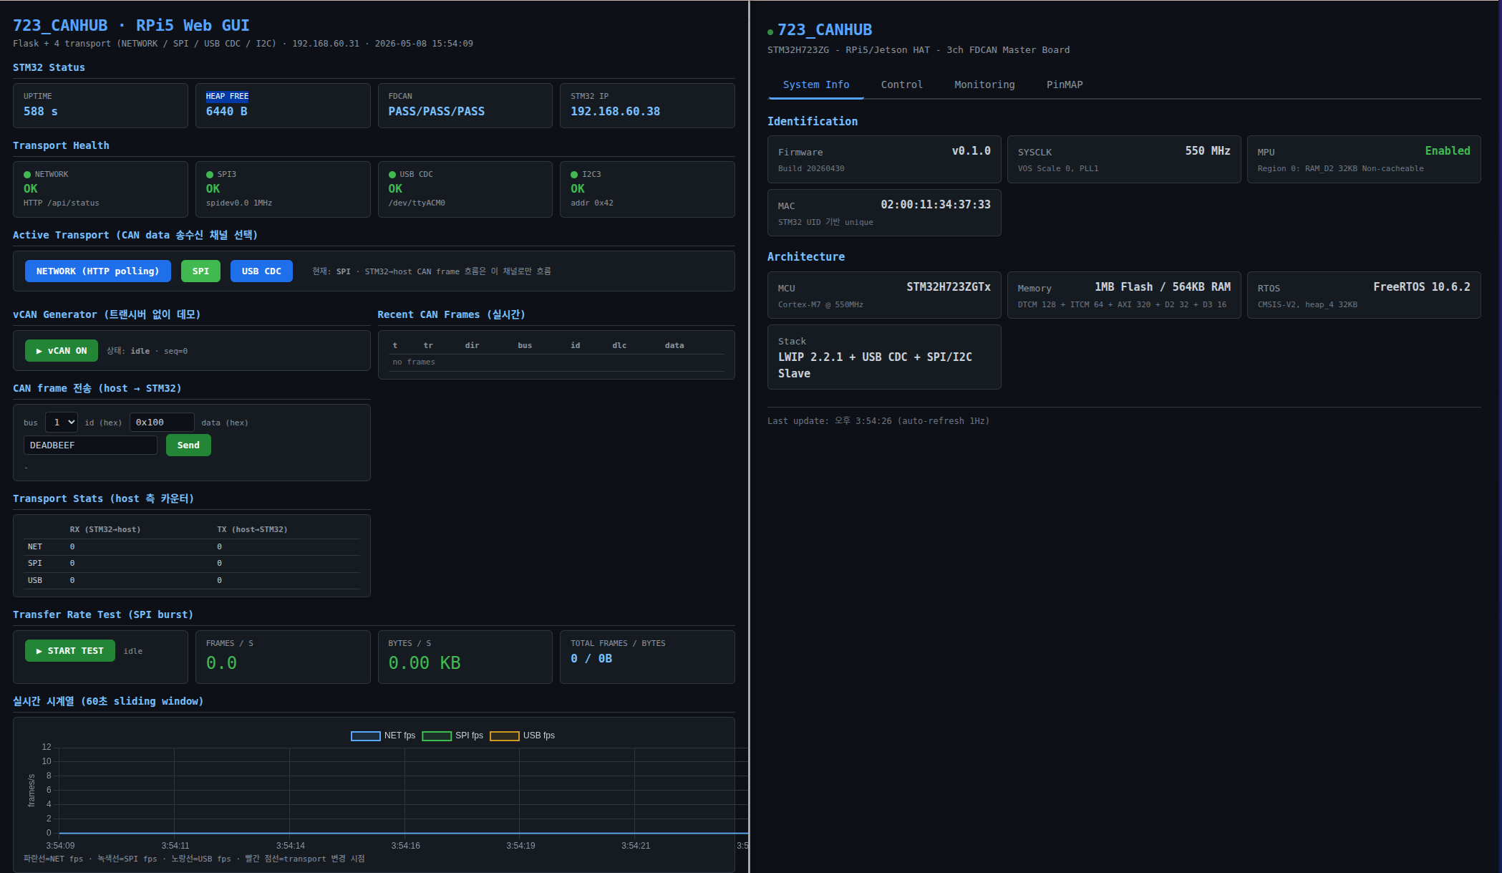Focus the DEADBEEF data field

coord(90,445)
